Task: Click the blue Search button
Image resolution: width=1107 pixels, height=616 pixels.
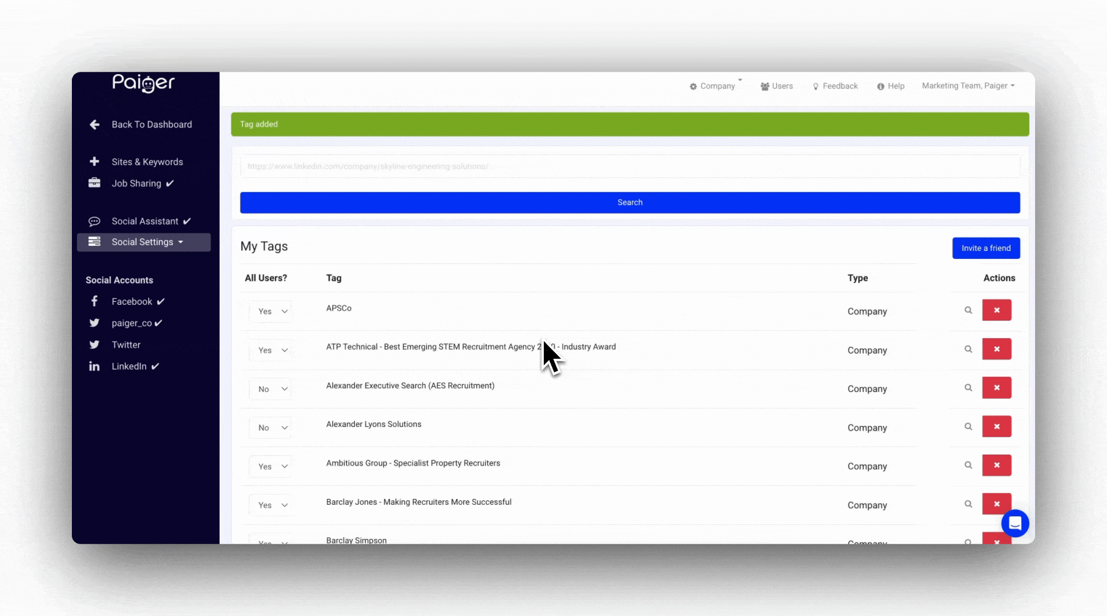Action: pyautogui.click(x=630, y=202)
